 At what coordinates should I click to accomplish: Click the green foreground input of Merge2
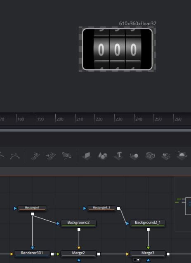coord(58,254)
